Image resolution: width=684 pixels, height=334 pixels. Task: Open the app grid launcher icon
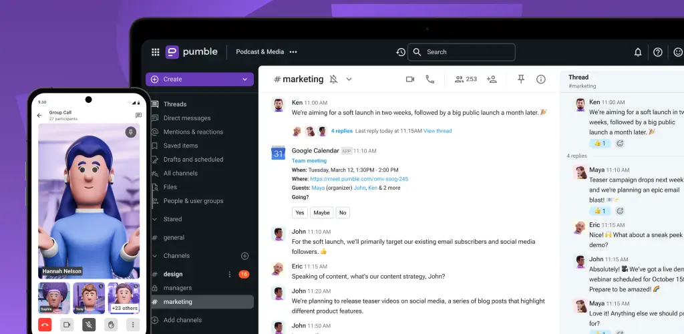(155, 52)
